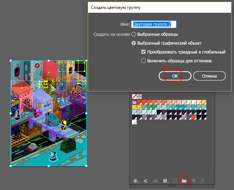This screenshot has width=234, height=190.
Task: Open the Swatch Libraries menu icon
Action: 136,181
